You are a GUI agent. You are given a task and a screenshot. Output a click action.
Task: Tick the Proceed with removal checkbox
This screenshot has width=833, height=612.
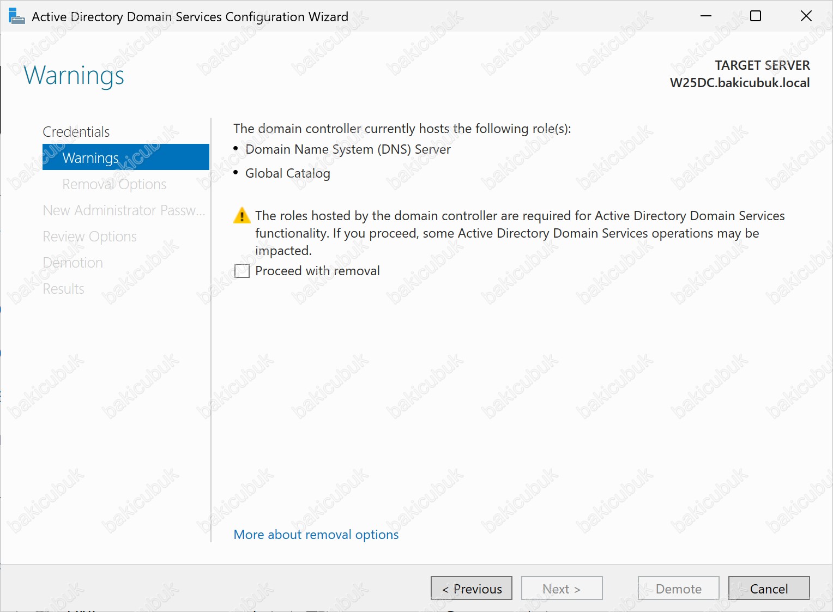(242, 271)
